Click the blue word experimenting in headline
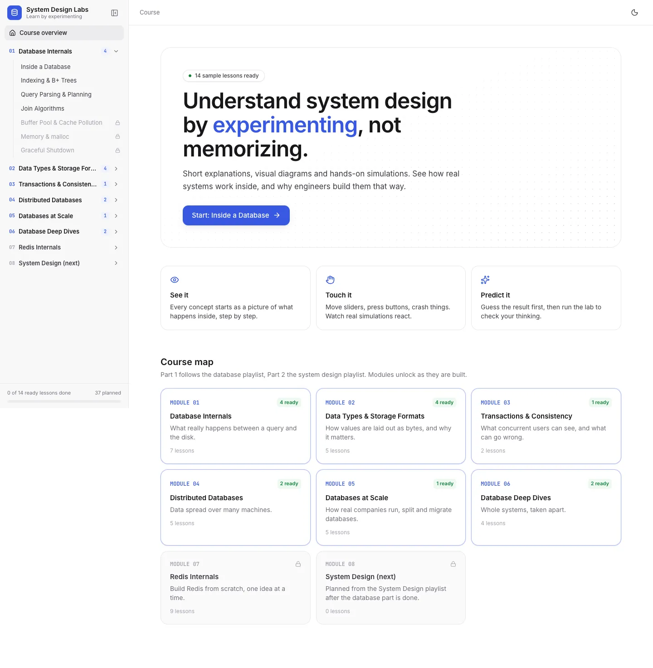The height and width of the screenshot is (668, 653). point(285,125)
